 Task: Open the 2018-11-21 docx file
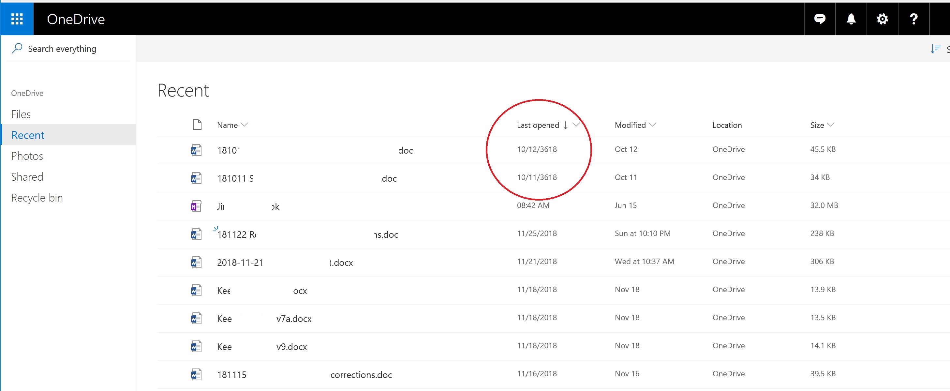point(240,262)
